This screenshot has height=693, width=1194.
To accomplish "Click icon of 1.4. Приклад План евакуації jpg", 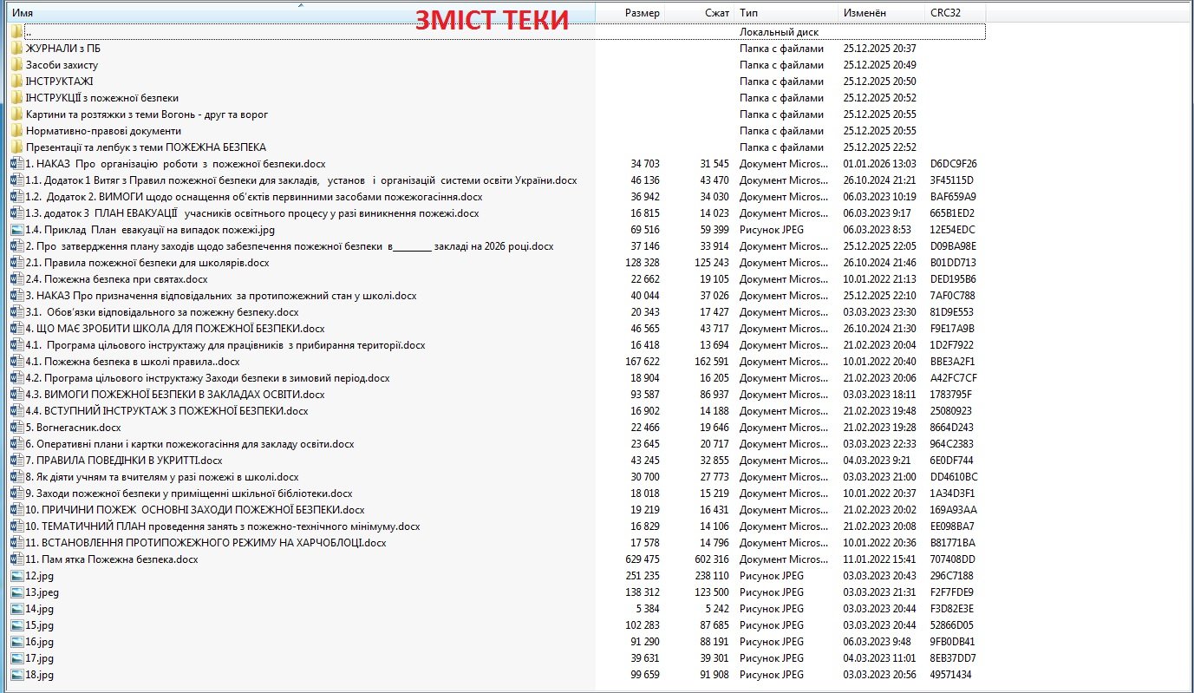I will click(x=16, y=230).
